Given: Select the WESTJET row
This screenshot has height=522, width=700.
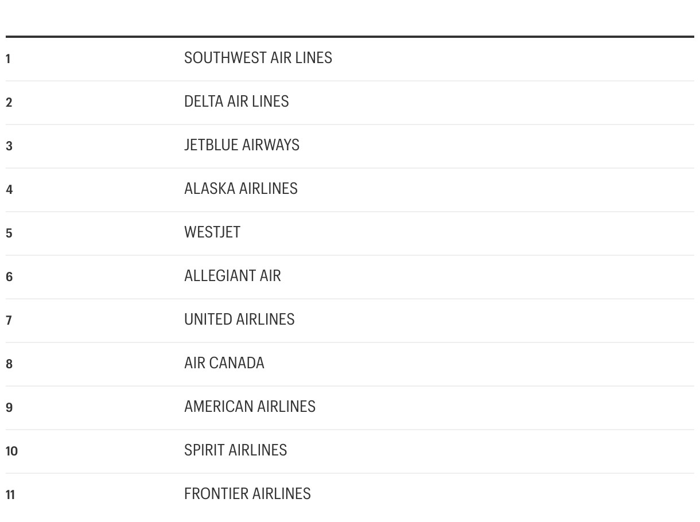Looking at the screenshot, I should pyautogui.click(x=350, y=233).
